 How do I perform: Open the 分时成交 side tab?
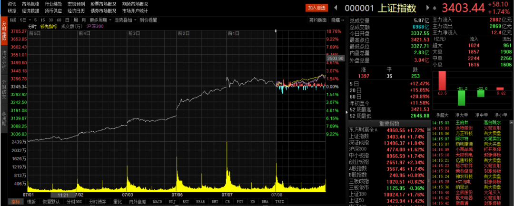point(4,90)
